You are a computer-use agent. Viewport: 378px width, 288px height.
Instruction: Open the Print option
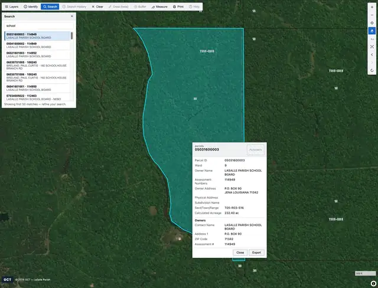point(178,6)
